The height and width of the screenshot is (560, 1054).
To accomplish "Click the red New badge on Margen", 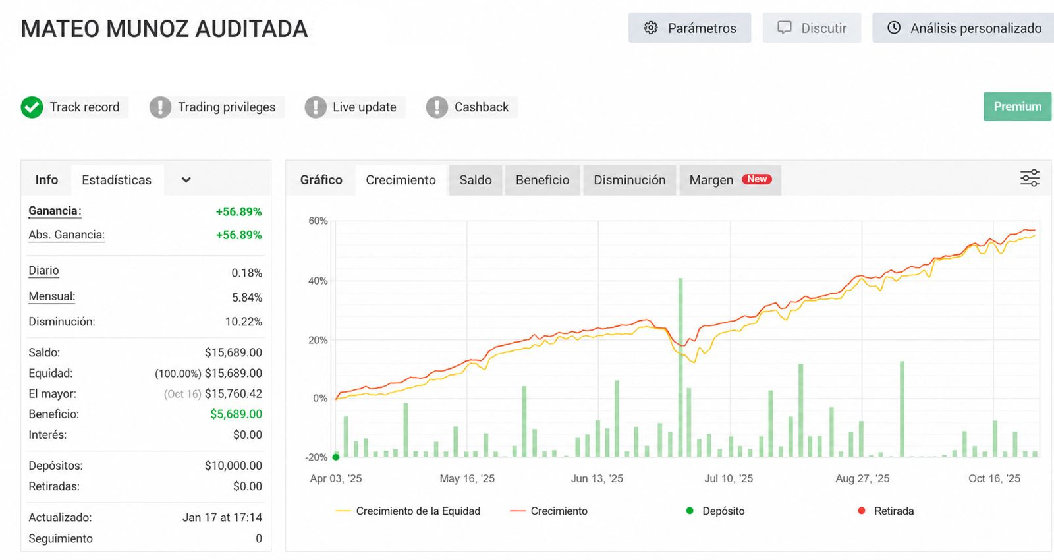I will pyautogui.click(x=757, y=179).
